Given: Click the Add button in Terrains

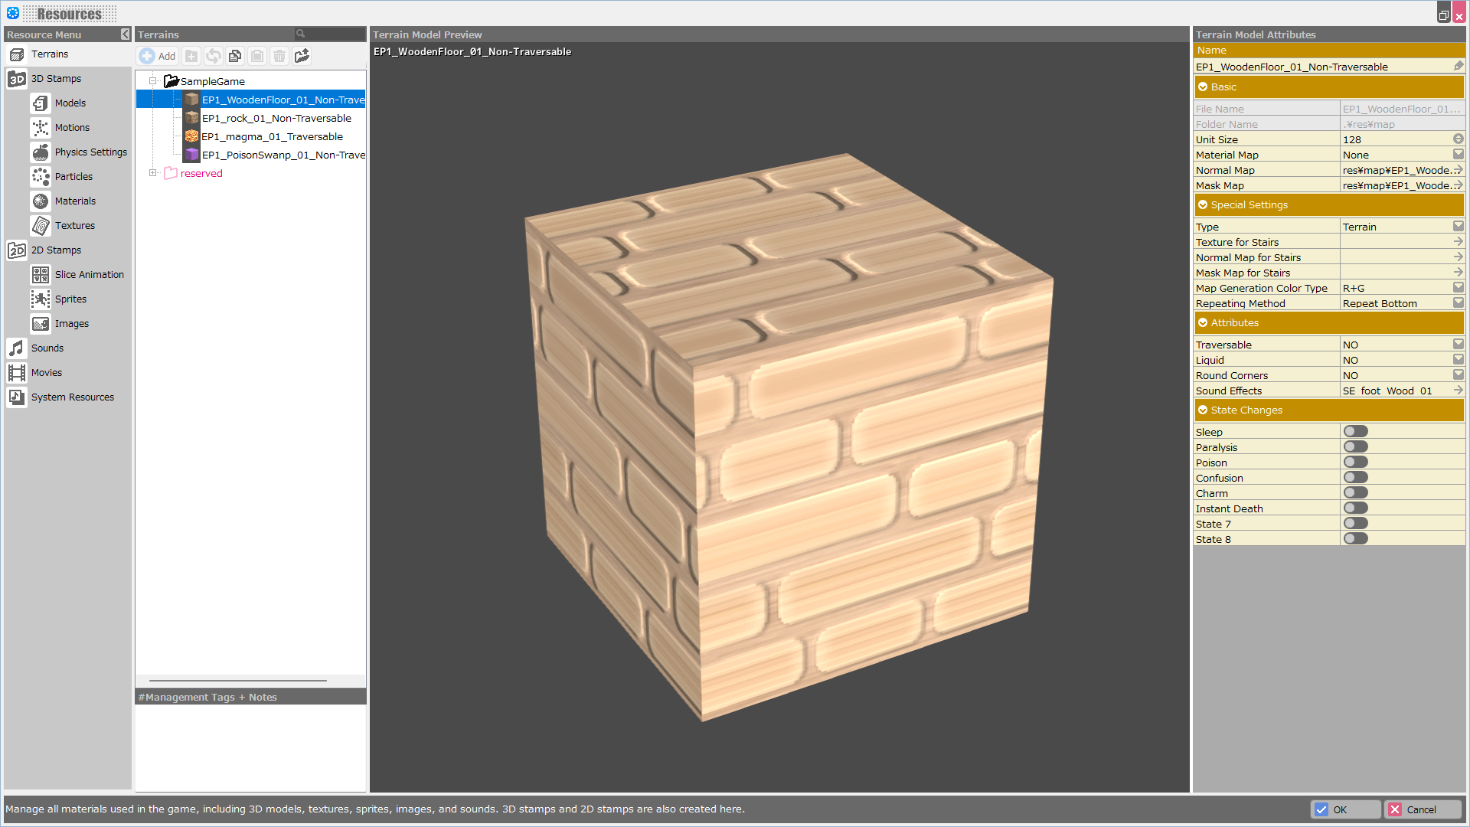Looking at the screenshot, I should [x=158, y=56].
